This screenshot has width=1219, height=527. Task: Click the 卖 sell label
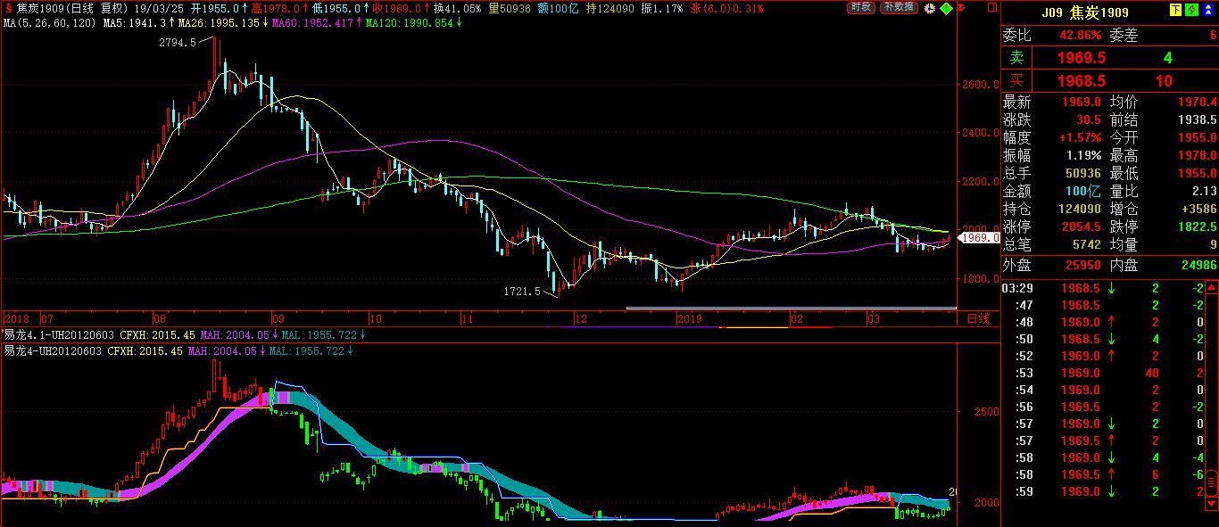(x=1016, y=58)
